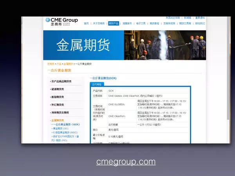Open the 联络我们 nav item
Image resolution: width=235 pixels, height=176 pixels.
point(200,23)
